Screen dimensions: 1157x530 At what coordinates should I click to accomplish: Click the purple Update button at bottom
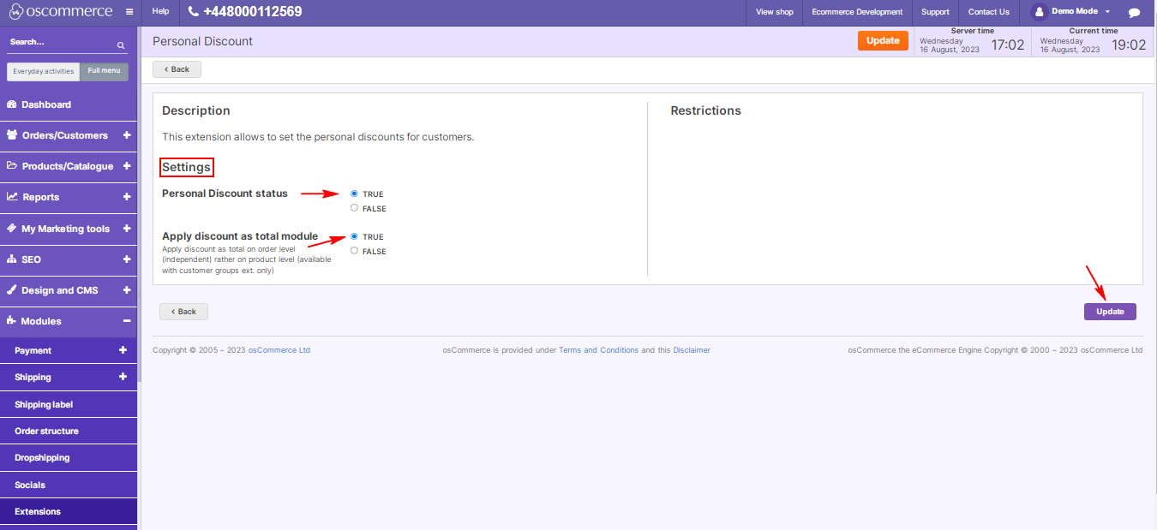1110,312
